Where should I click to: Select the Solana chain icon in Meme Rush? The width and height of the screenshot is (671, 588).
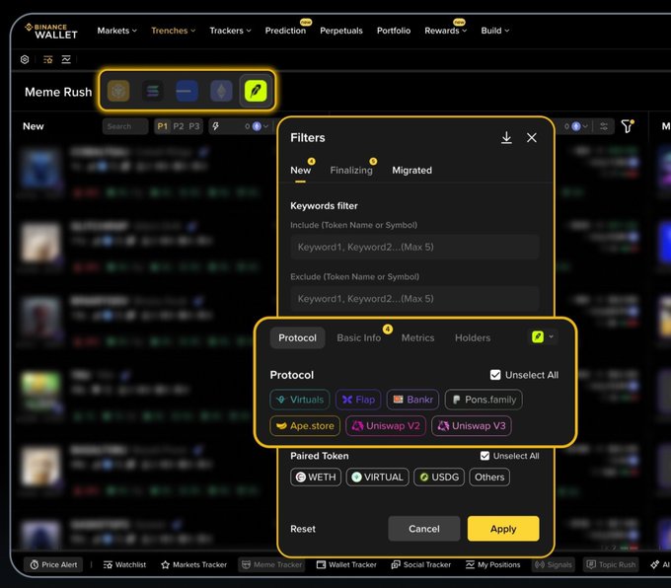(x=153, y=91)
